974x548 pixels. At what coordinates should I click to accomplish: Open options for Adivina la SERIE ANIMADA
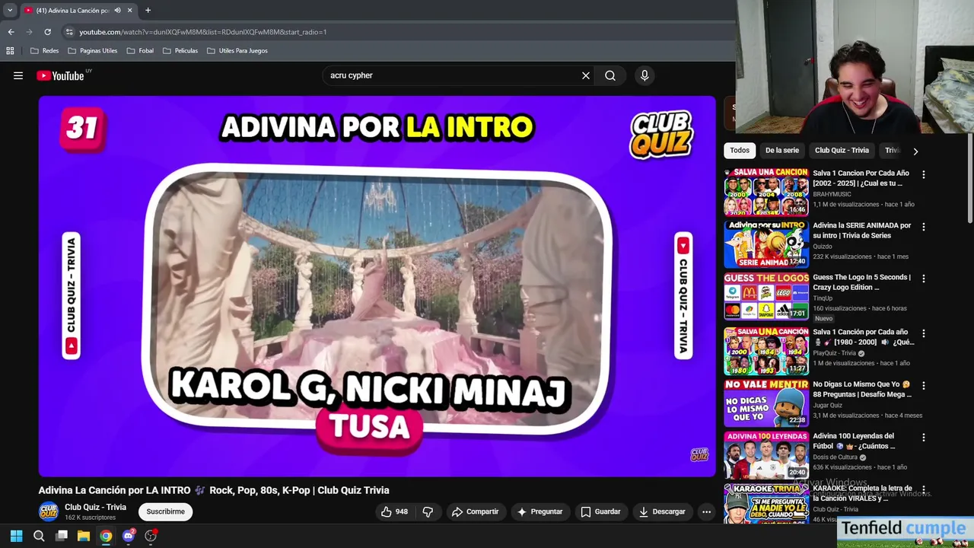pos(924,227)
